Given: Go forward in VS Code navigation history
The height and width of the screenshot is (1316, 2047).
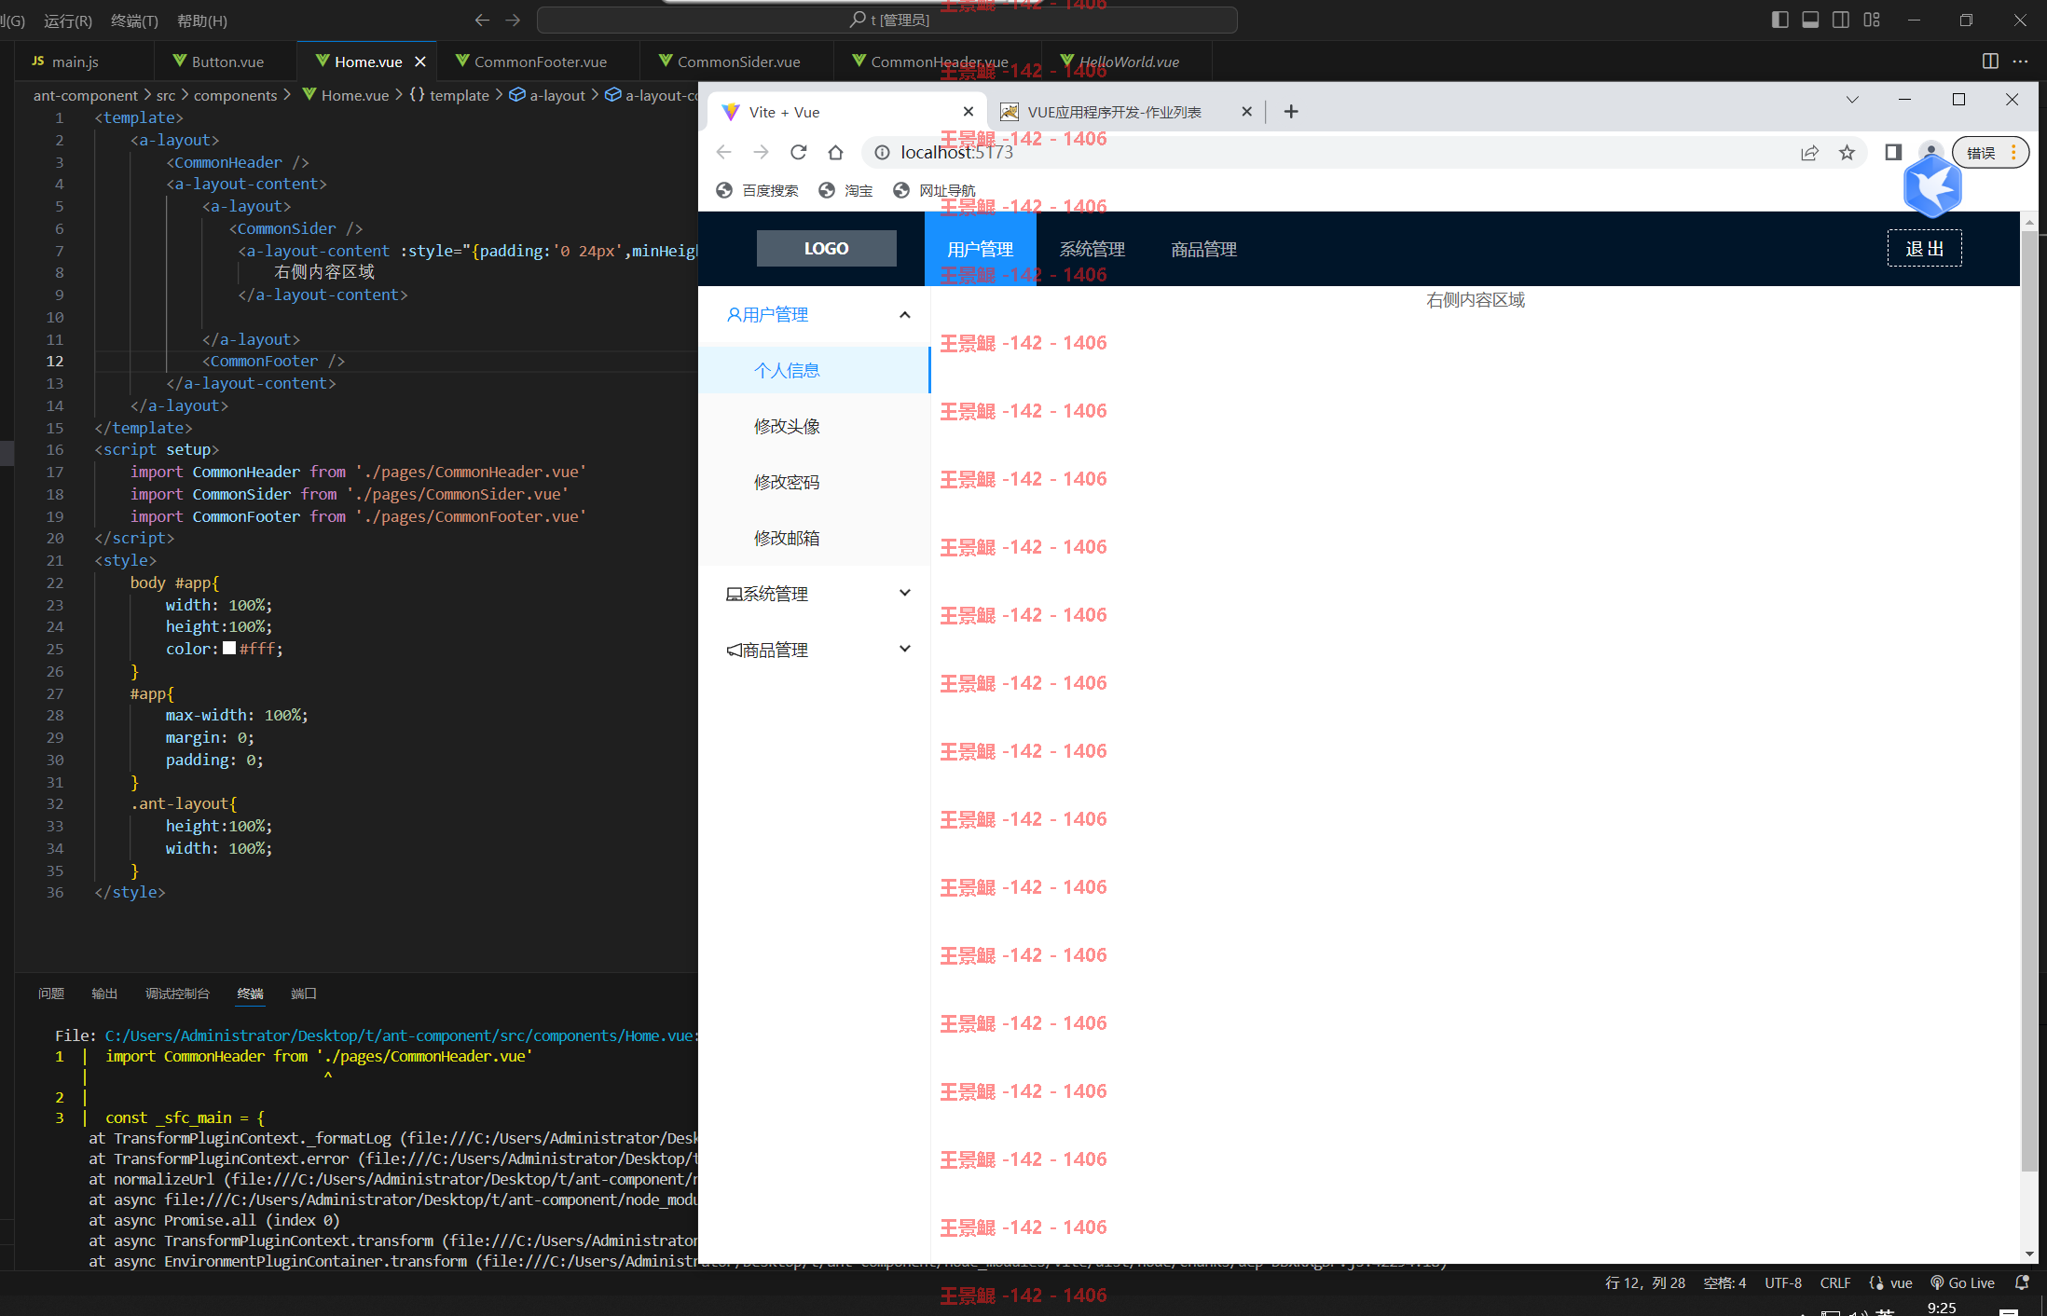Looking at the screenshot, I should [x=513, y=20].
